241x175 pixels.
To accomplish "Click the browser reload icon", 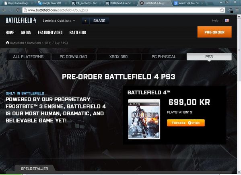I will click(18, 10).
